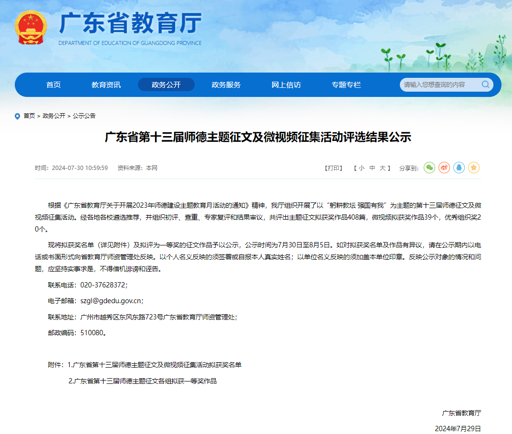Image resolution: width=512 pixels, height=434 pixels.
Task: Set font size to small (小)
Action: point(362,168)
